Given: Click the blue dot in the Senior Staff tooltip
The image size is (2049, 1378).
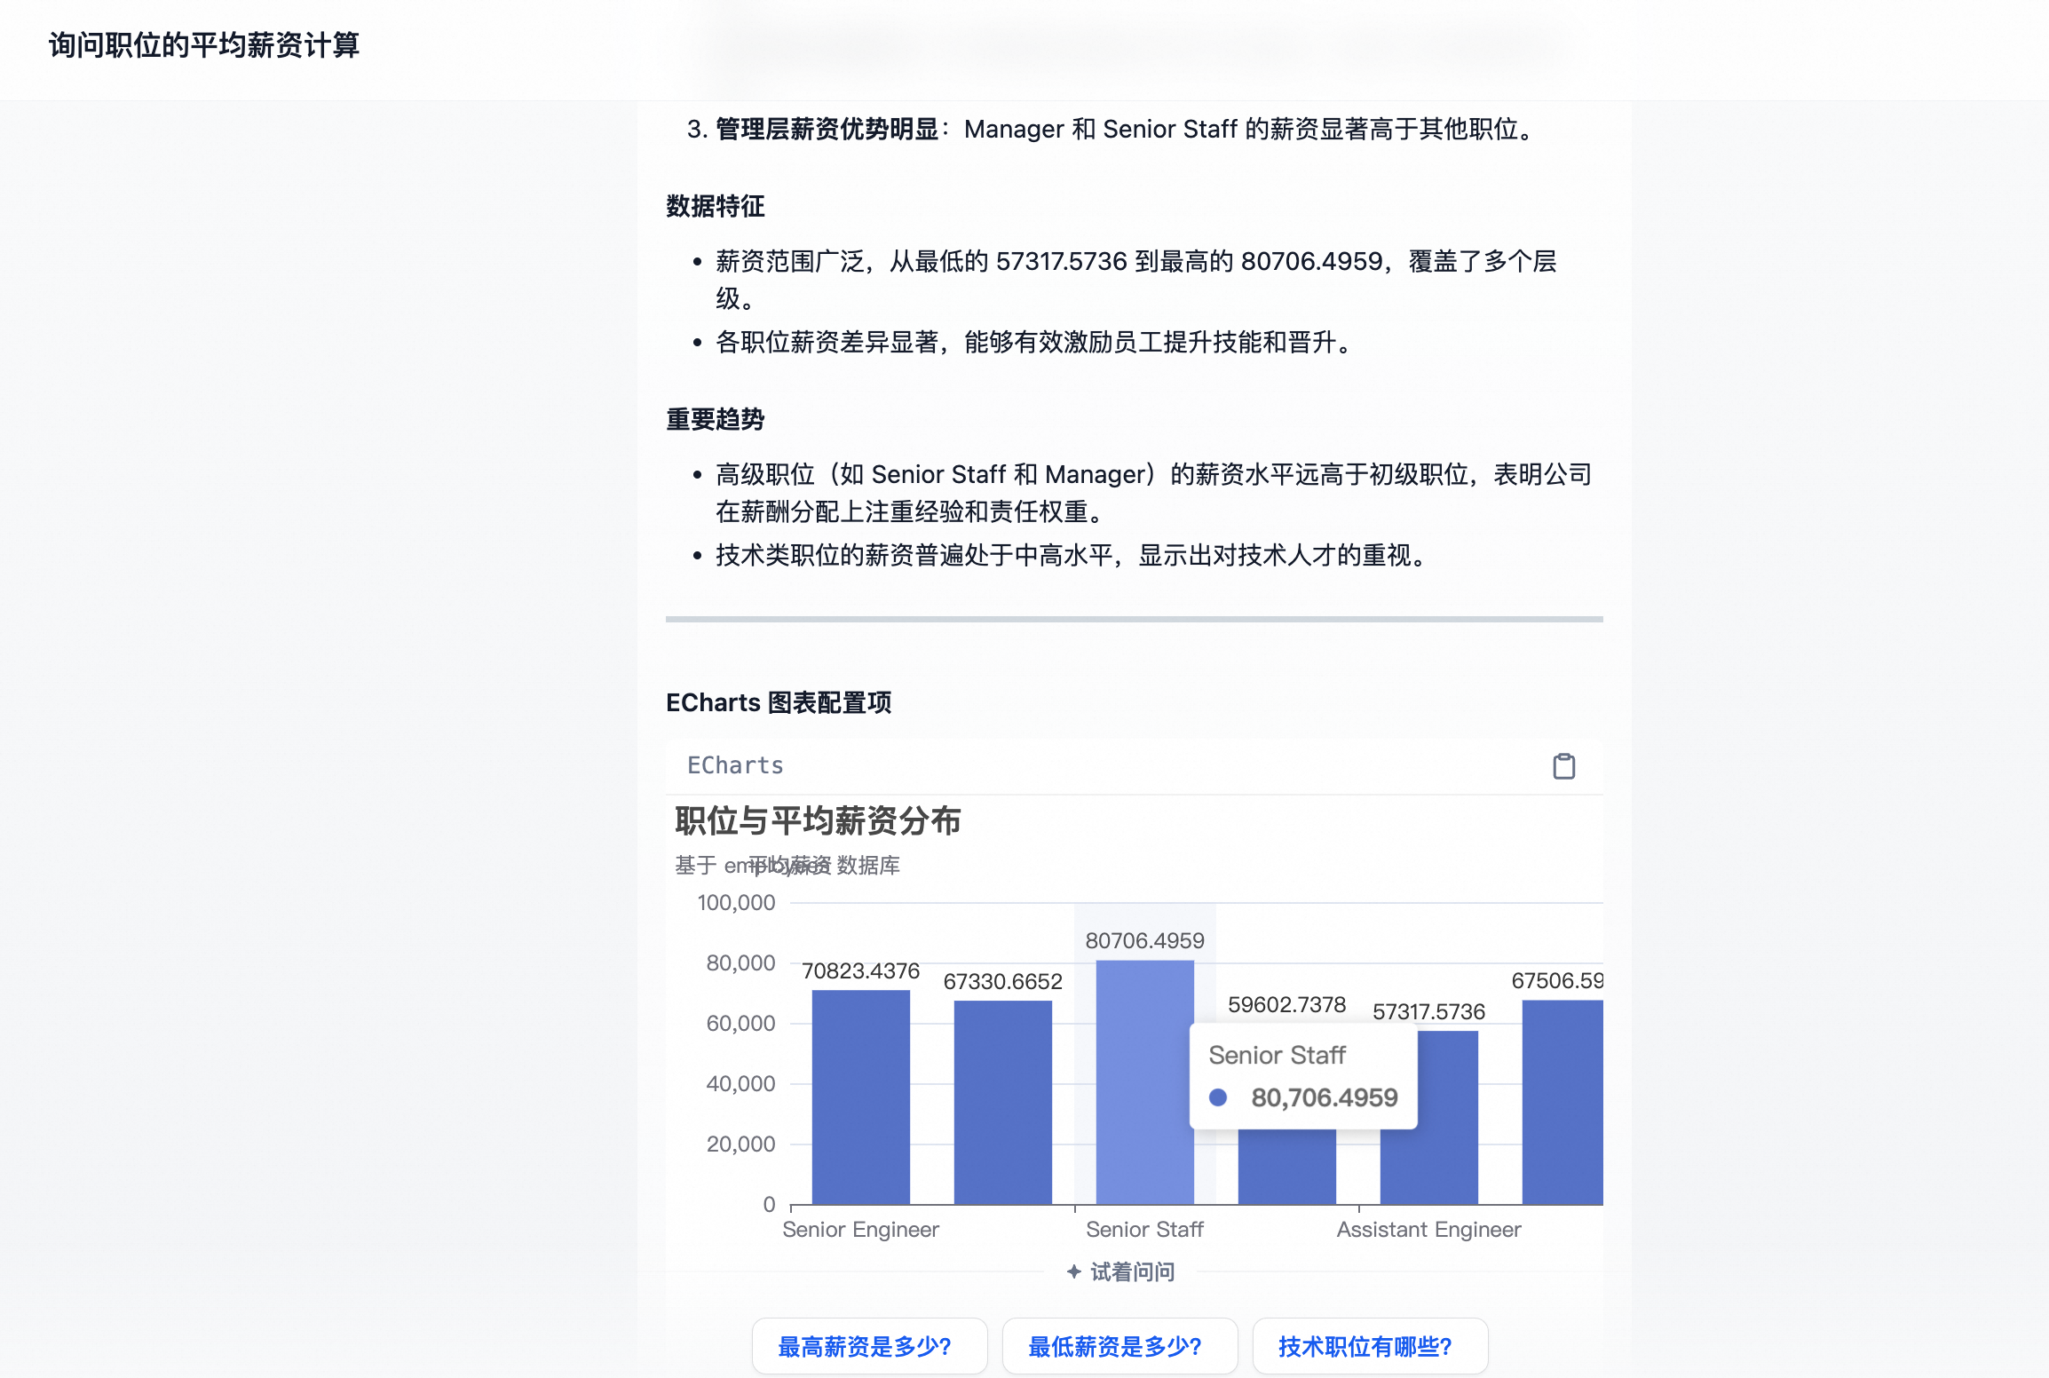Looking at the screenshot, I should [1220, 1097].
